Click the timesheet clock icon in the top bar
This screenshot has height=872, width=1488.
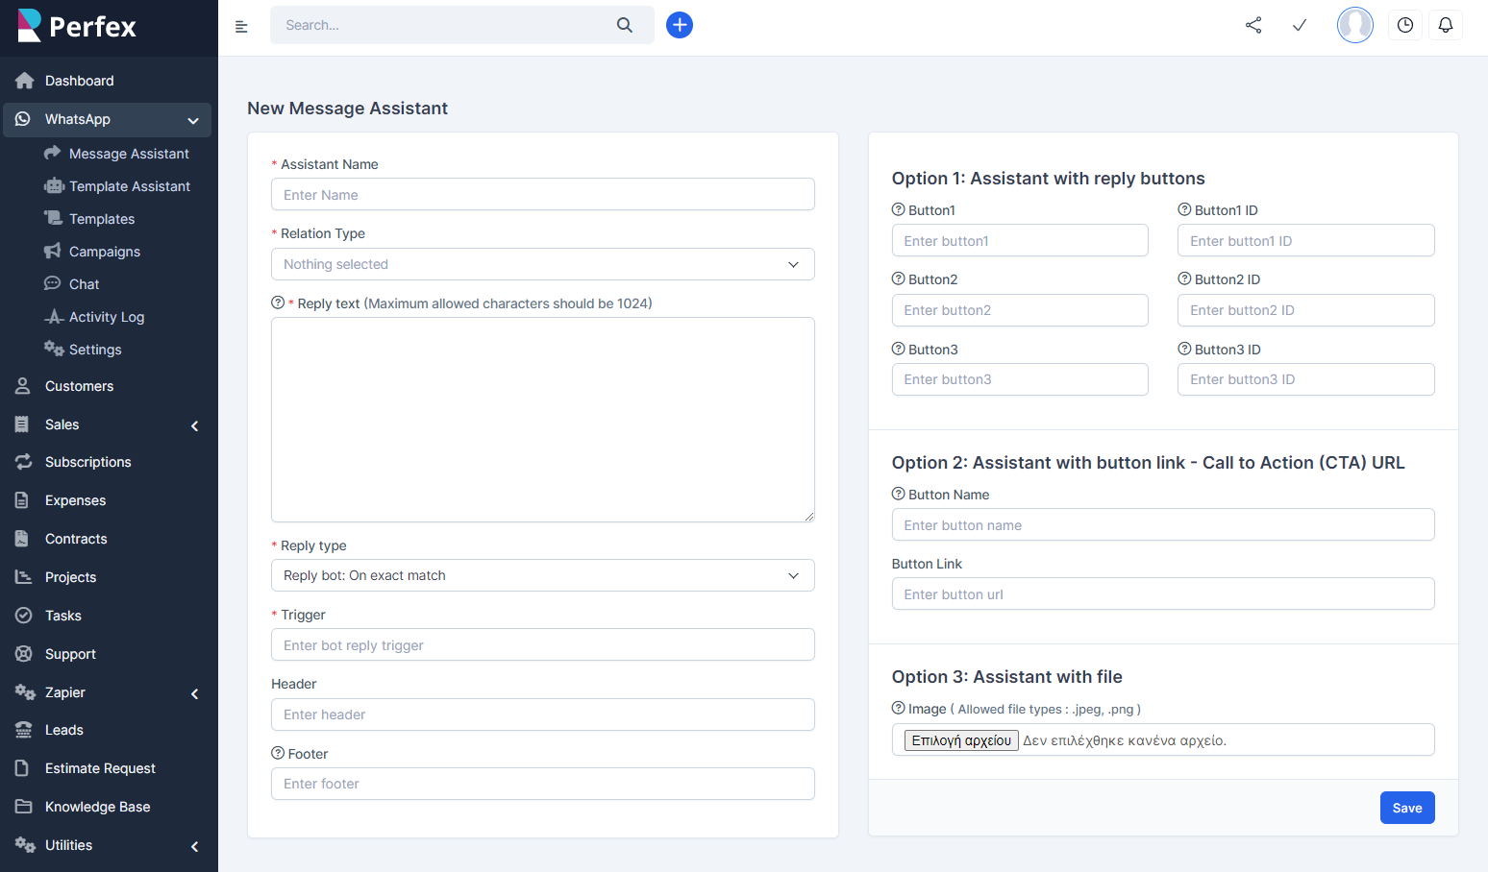click(1404, 24)
